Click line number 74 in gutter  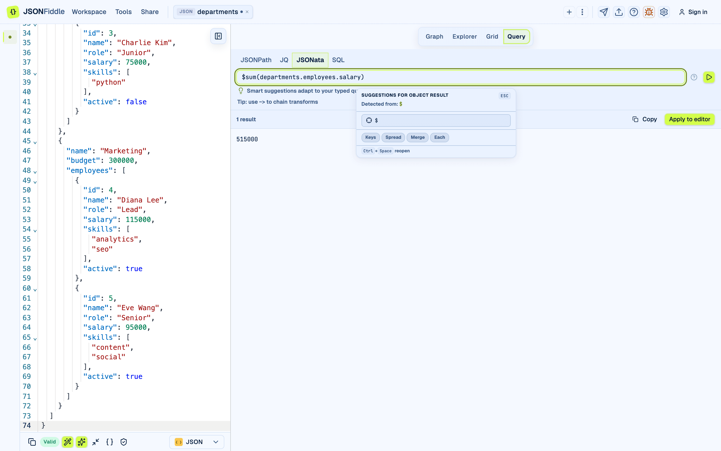point(27,425)
